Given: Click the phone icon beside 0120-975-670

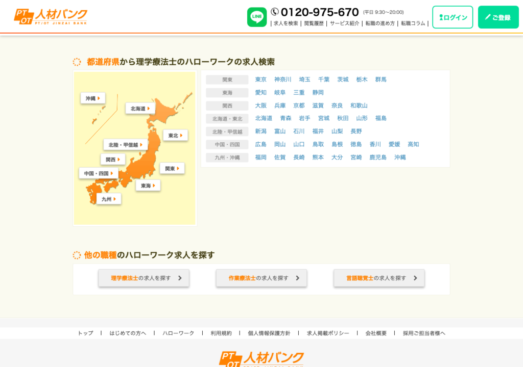Looking at the screenshot, I should coord(274,12).
